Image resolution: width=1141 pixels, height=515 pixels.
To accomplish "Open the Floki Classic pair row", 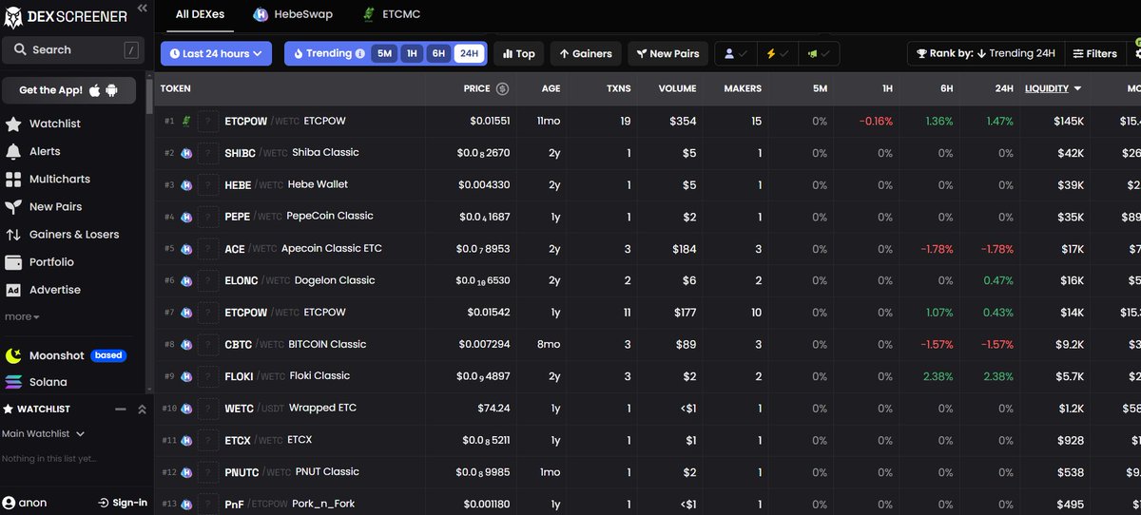I will coord(648,376).
